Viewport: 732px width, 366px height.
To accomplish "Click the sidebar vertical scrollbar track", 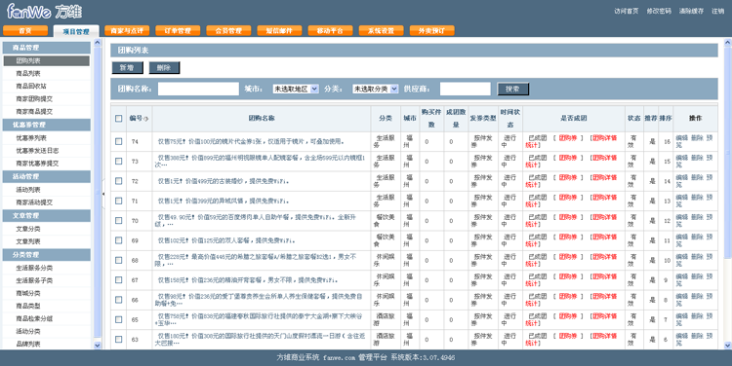I will (98, 194).
